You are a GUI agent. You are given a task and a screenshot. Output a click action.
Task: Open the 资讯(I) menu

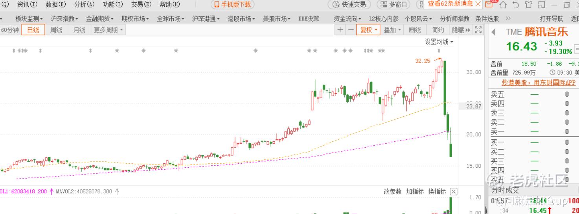tap(28, 4)
